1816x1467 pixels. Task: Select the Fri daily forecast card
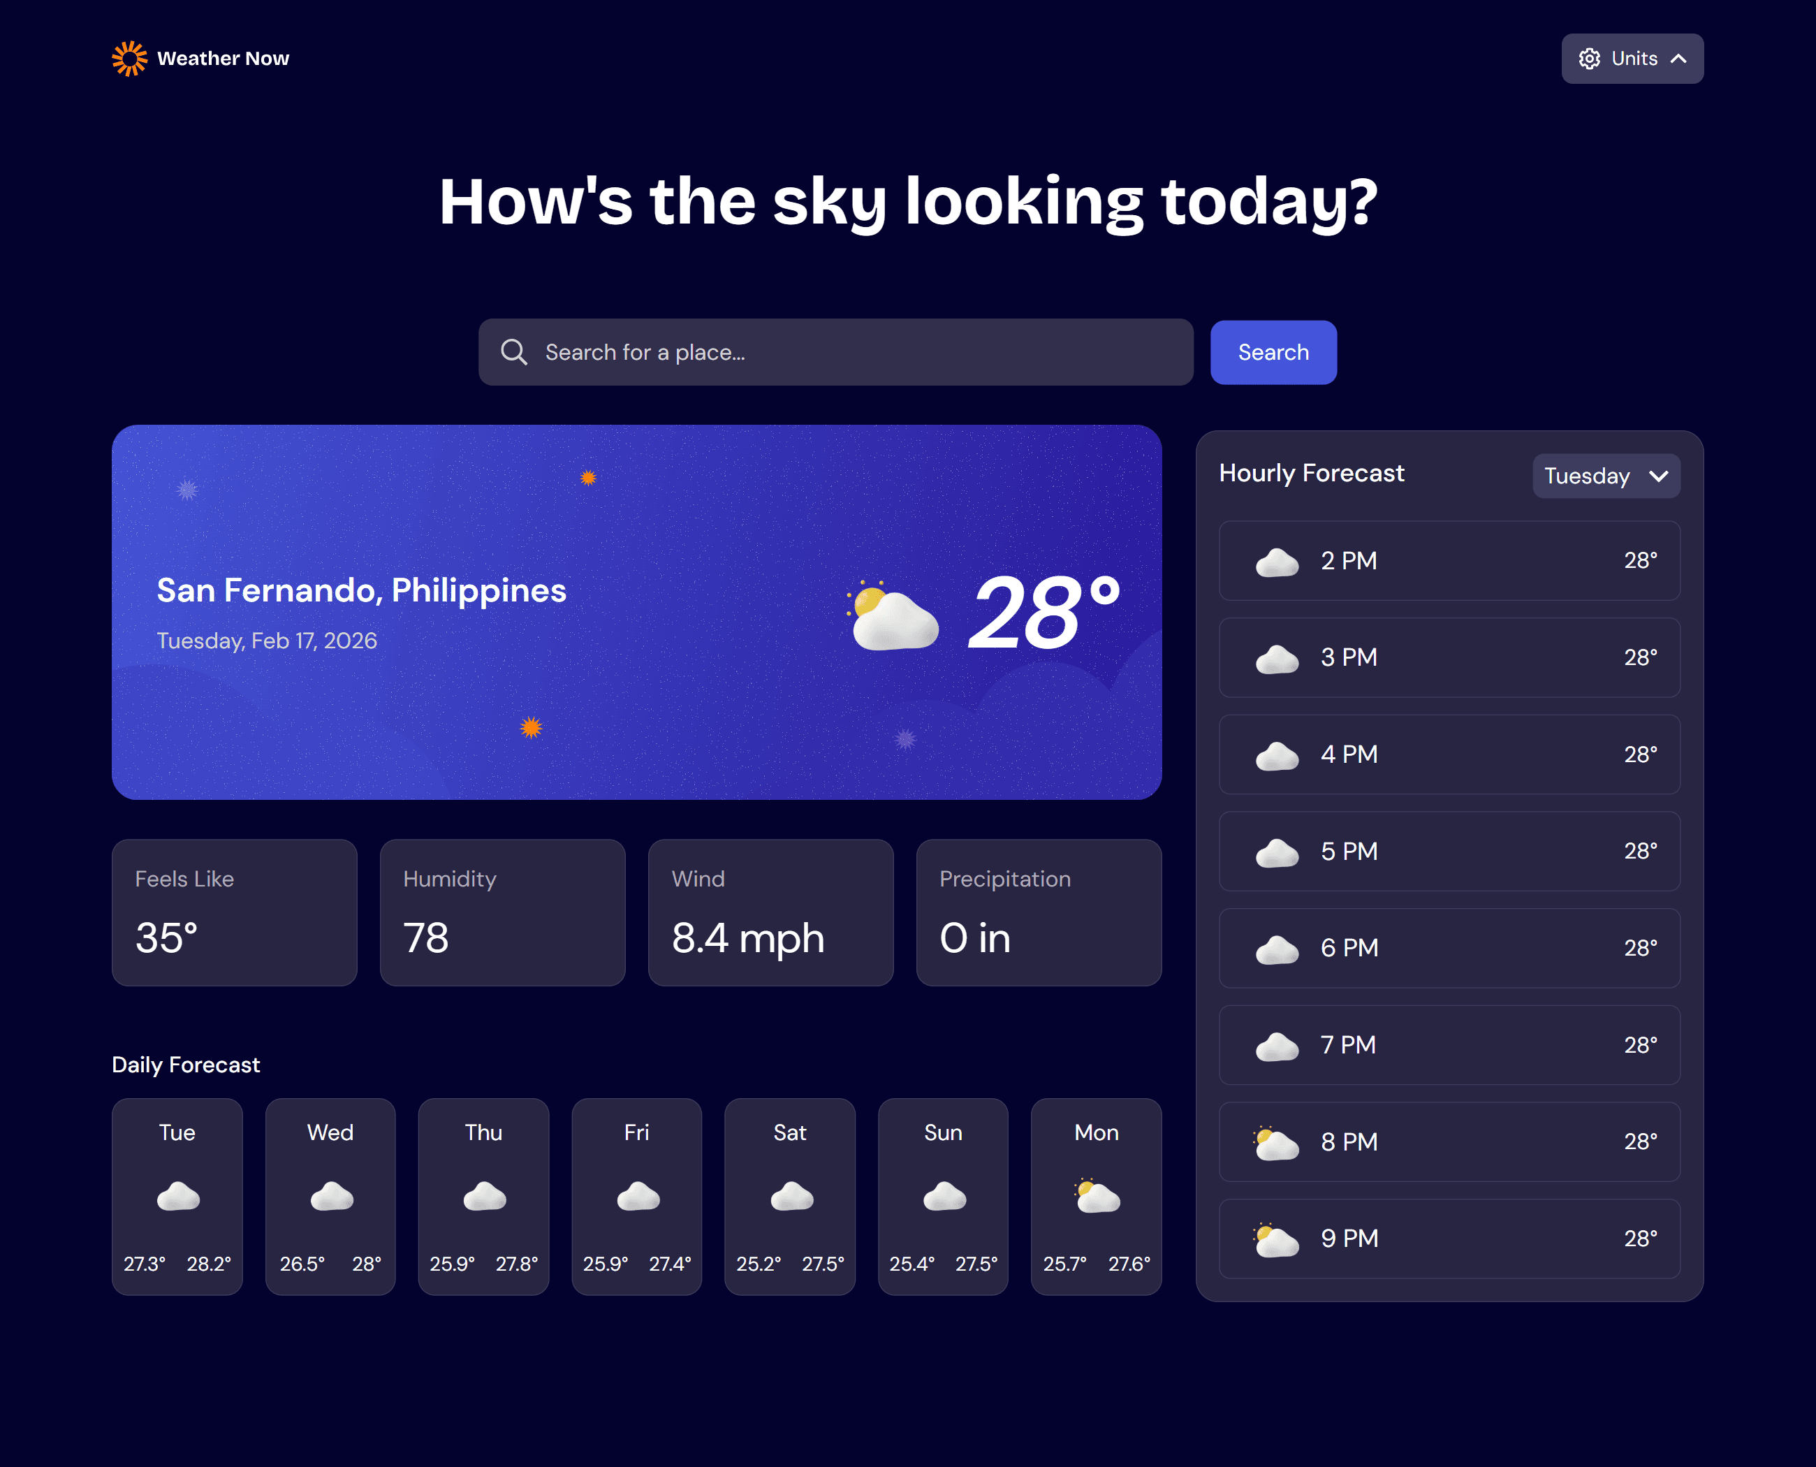[636, 1196]
